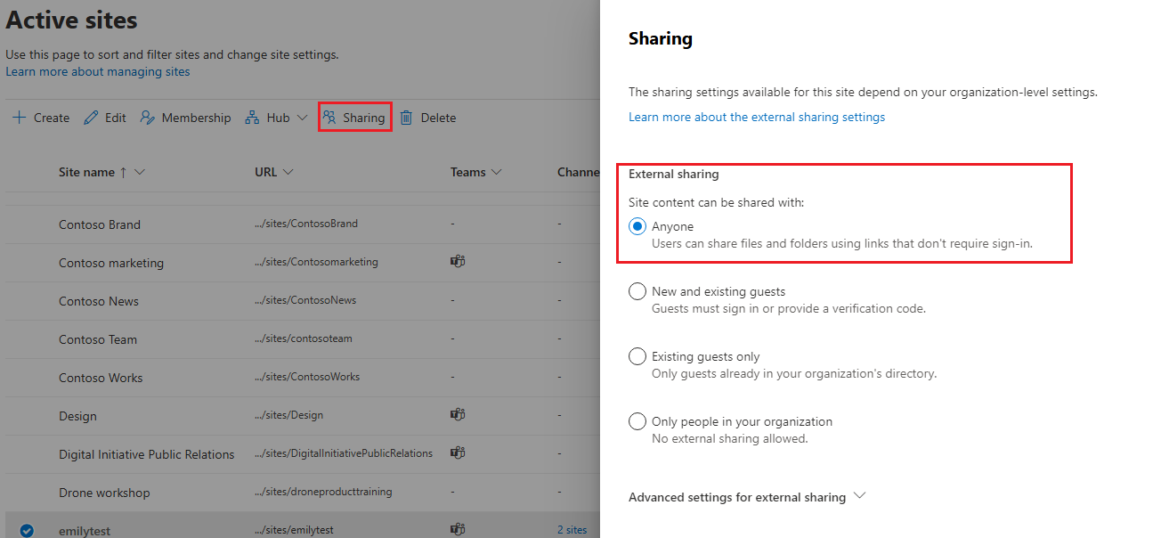Deselect the emilytest row checkmark
Viewport: 1161px width, 538px height.
(27, 529)
